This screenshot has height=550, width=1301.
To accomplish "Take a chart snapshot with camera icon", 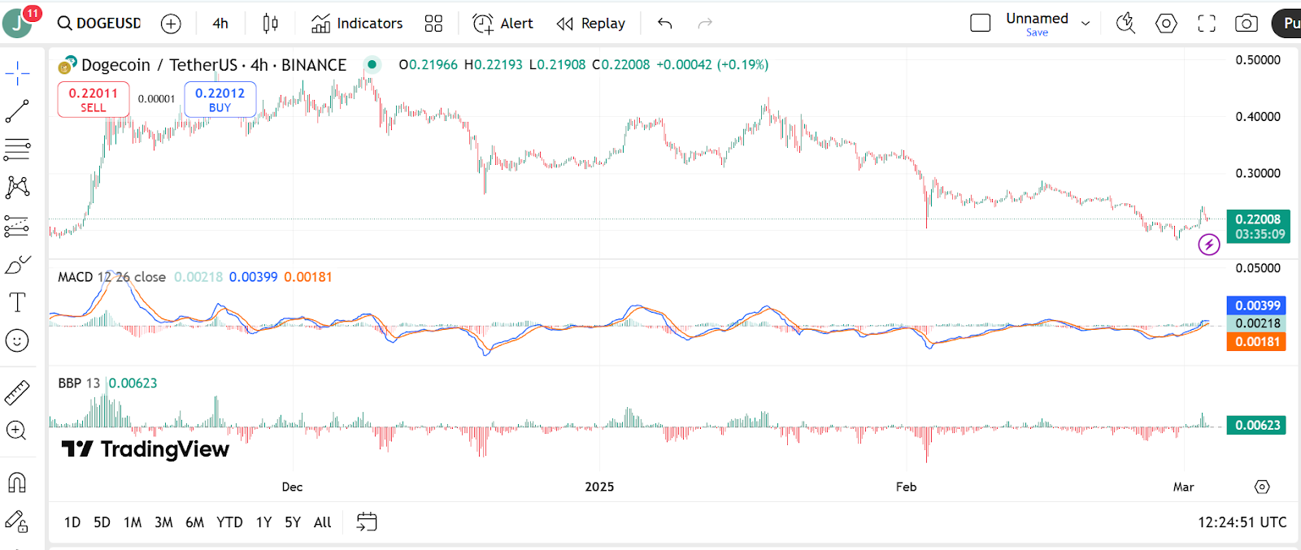I will point(1246,24).
